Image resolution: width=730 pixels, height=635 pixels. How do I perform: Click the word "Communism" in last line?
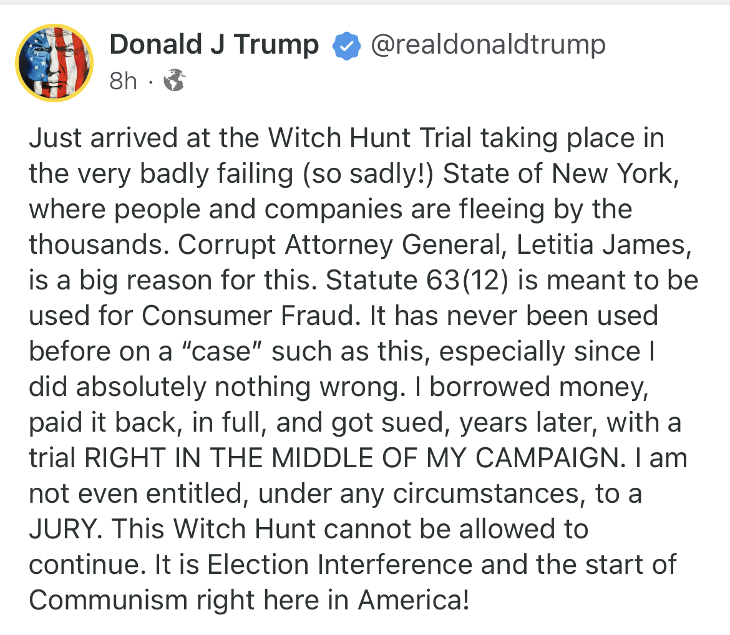click(x=108, y=601)
